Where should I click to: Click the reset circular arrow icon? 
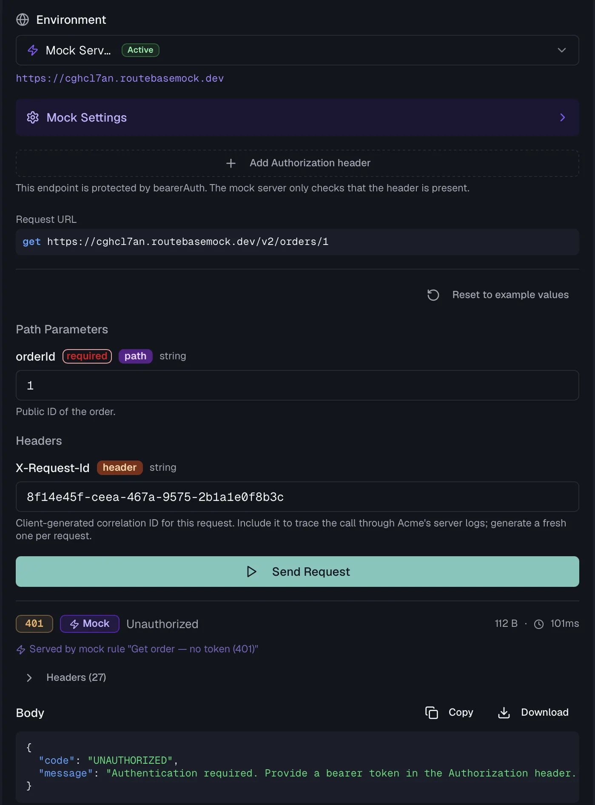coord(433,295)
